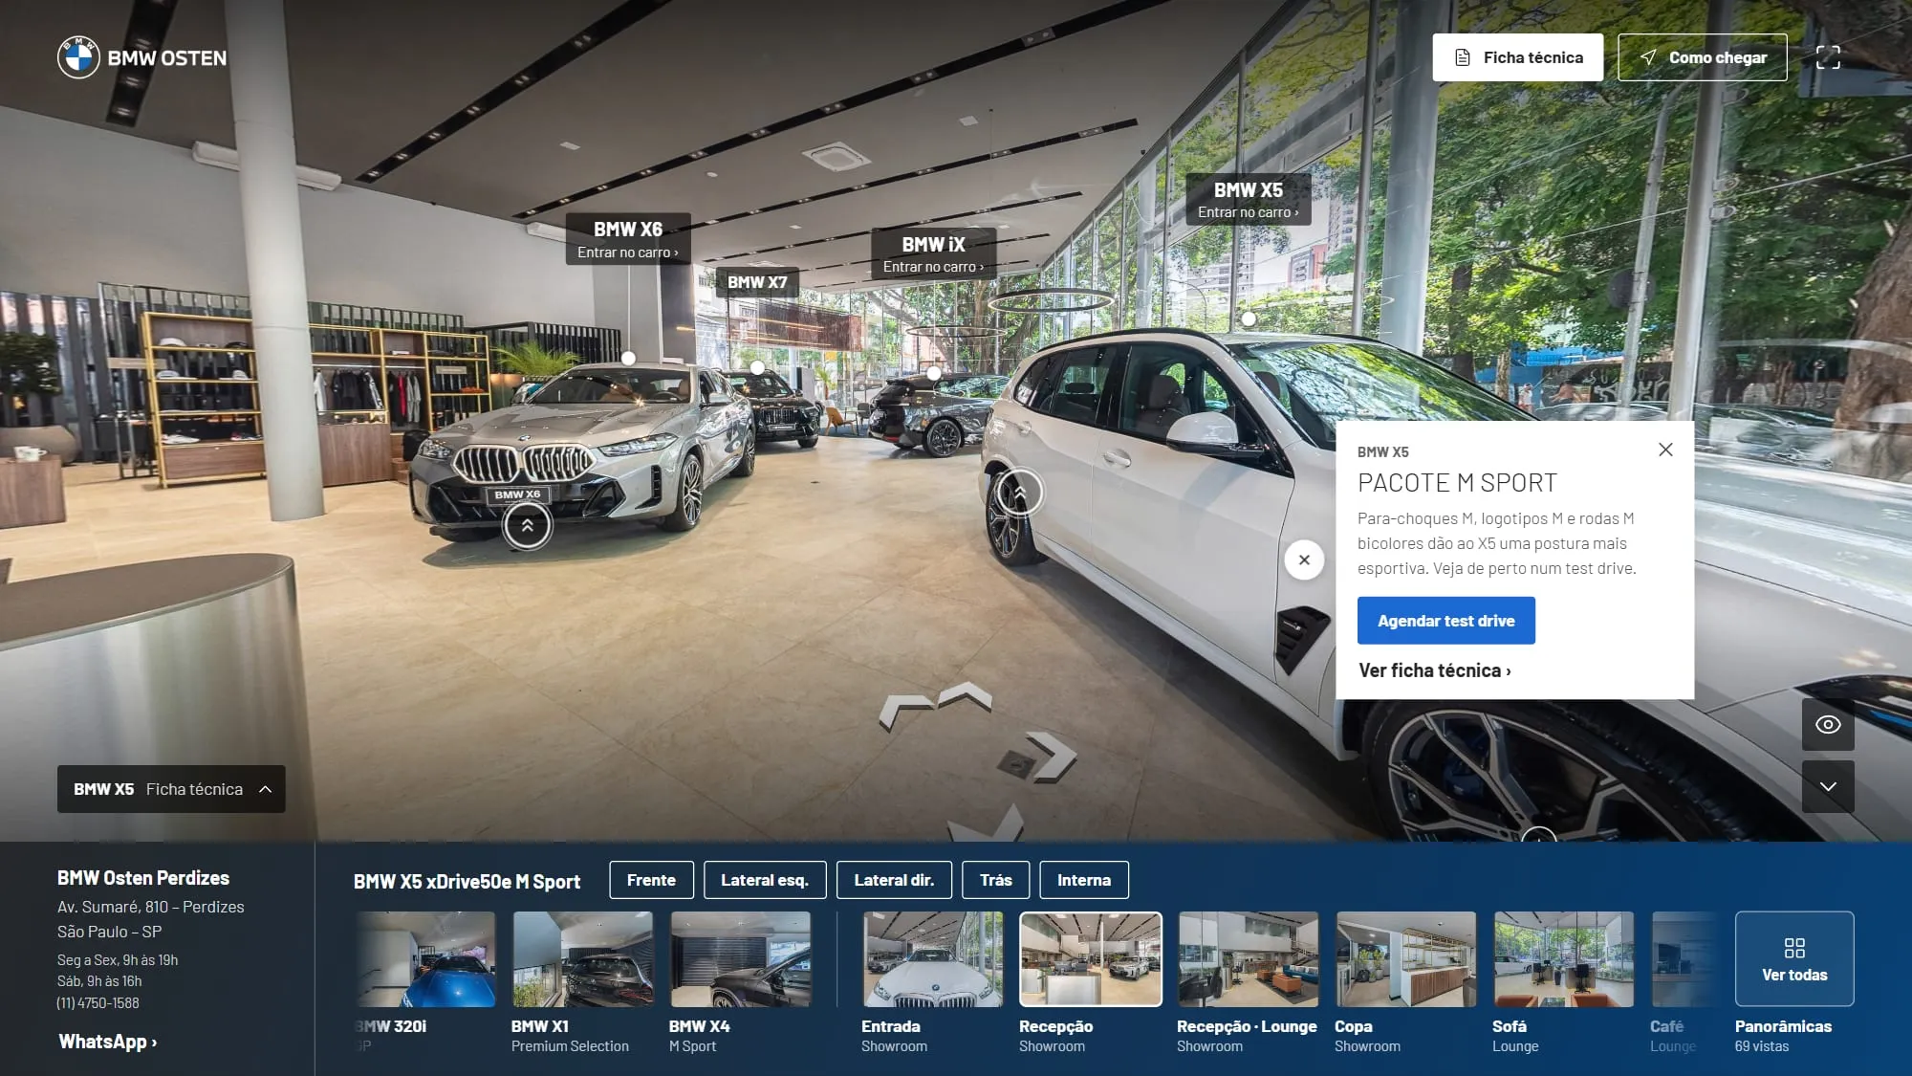Screen dimensions: 1912x1076
Task: Go to the Entrada Showroom thumbnail
Action: point(933,959)
